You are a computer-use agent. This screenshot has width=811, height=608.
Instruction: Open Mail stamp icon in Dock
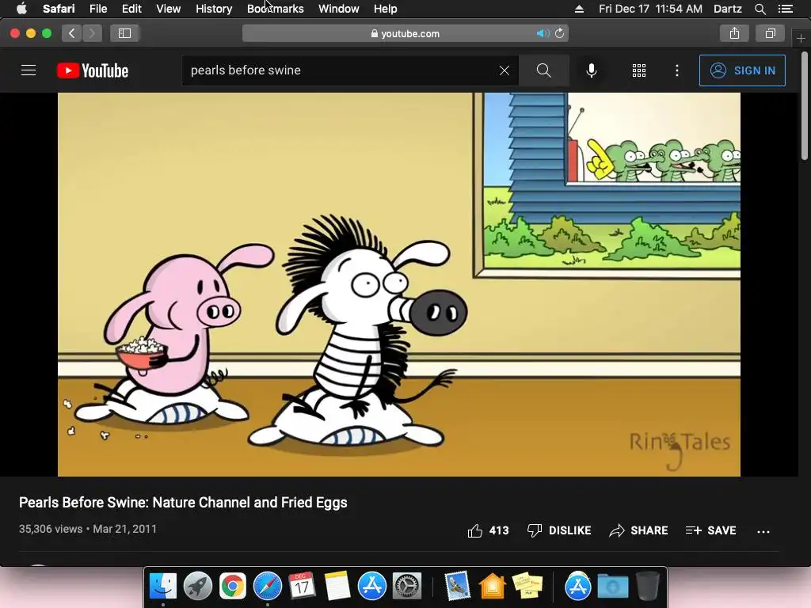(x=457, y=586)
